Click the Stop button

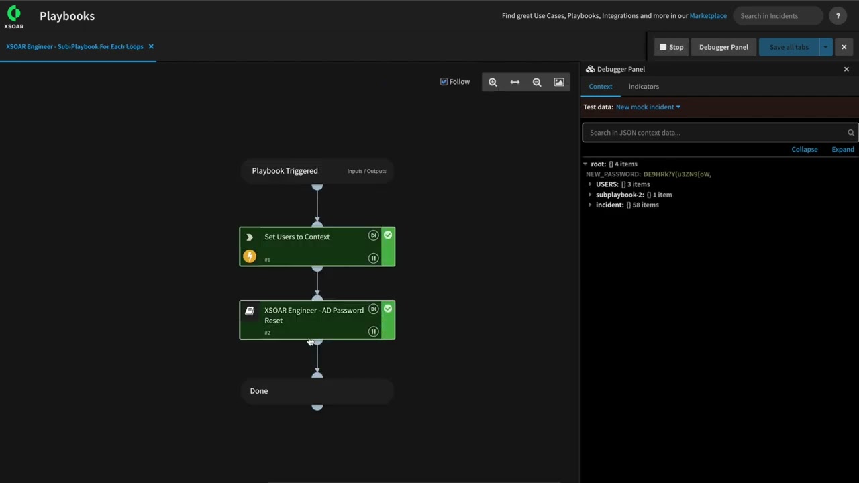[x=671, y=47]
